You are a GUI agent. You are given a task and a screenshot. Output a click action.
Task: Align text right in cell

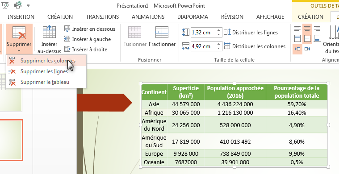point(317,29)
